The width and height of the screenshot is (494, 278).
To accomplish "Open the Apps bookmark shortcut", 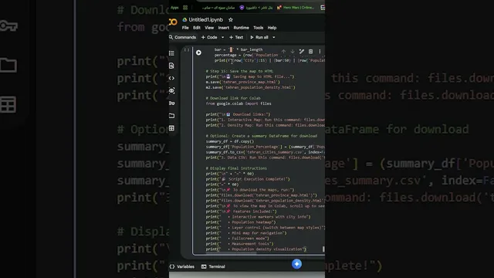I will click(x=174, y=8).
